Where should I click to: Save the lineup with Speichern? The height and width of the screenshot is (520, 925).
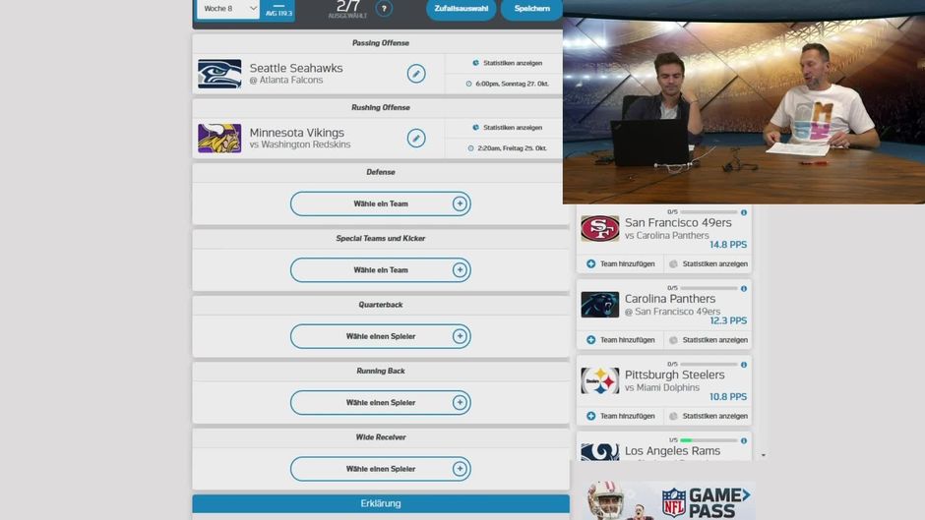tap(531, 9)
